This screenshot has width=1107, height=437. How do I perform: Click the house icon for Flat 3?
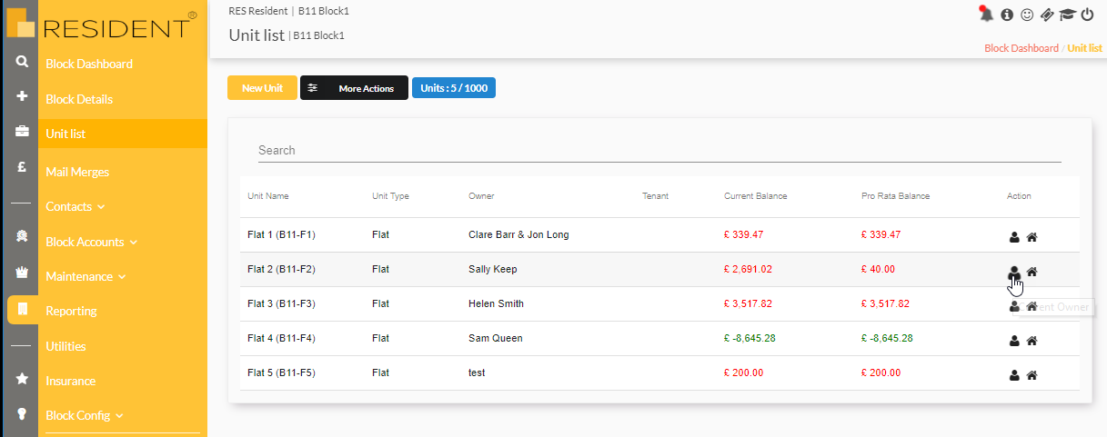[1032, 306]
